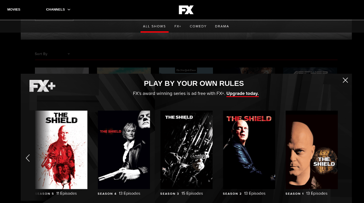Image resolution: width=364 pixels, height=203 pixels.
Task: Open The Shield Season 4 poster
Action: point(124,150)
